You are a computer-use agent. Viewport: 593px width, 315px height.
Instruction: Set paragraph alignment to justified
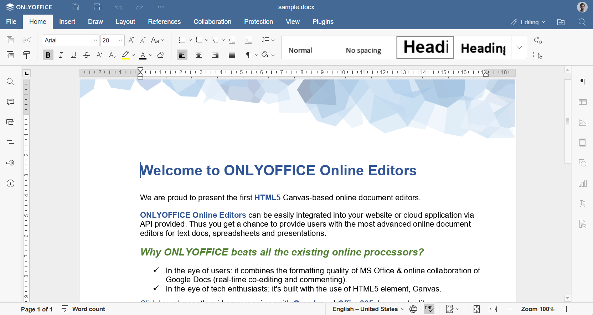pos(232,55)
